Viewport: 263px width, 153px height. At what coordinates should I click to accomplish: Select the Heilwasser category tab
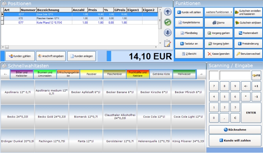184,74
